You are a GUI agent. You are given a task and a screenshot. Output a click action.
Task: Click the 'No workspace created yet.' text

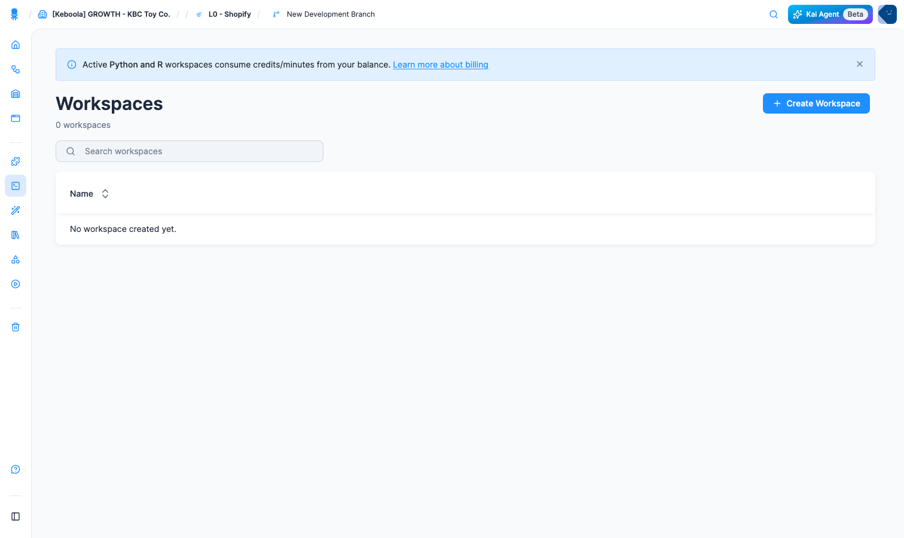(x=123, y=229)
